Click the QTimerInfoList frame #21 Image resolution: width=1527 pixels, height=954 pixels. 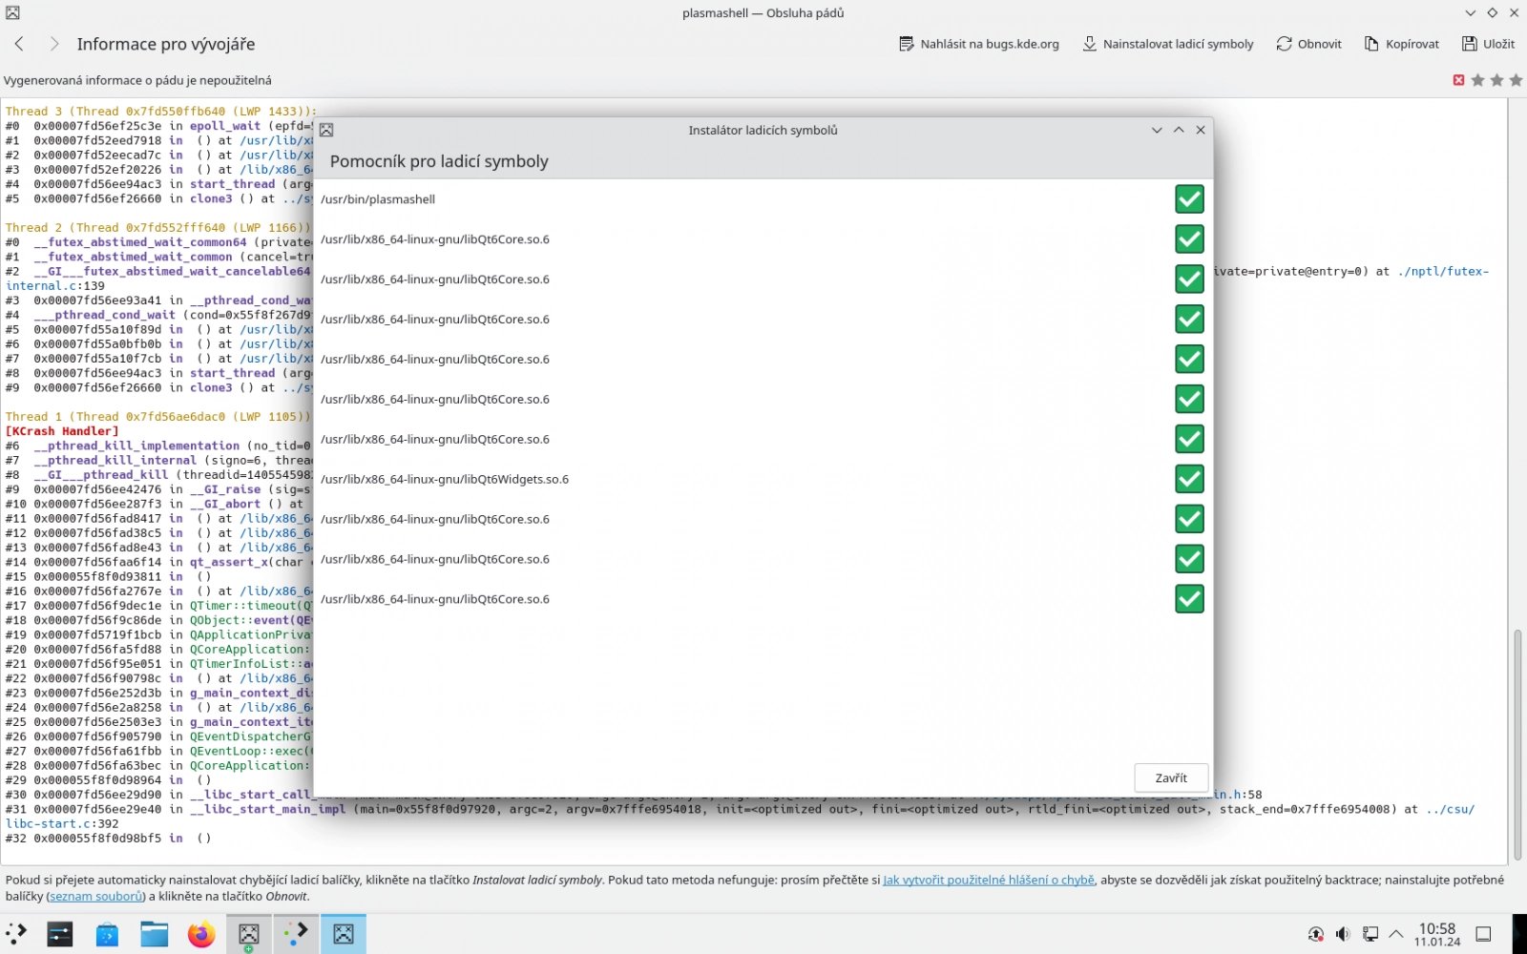[159, 664]
